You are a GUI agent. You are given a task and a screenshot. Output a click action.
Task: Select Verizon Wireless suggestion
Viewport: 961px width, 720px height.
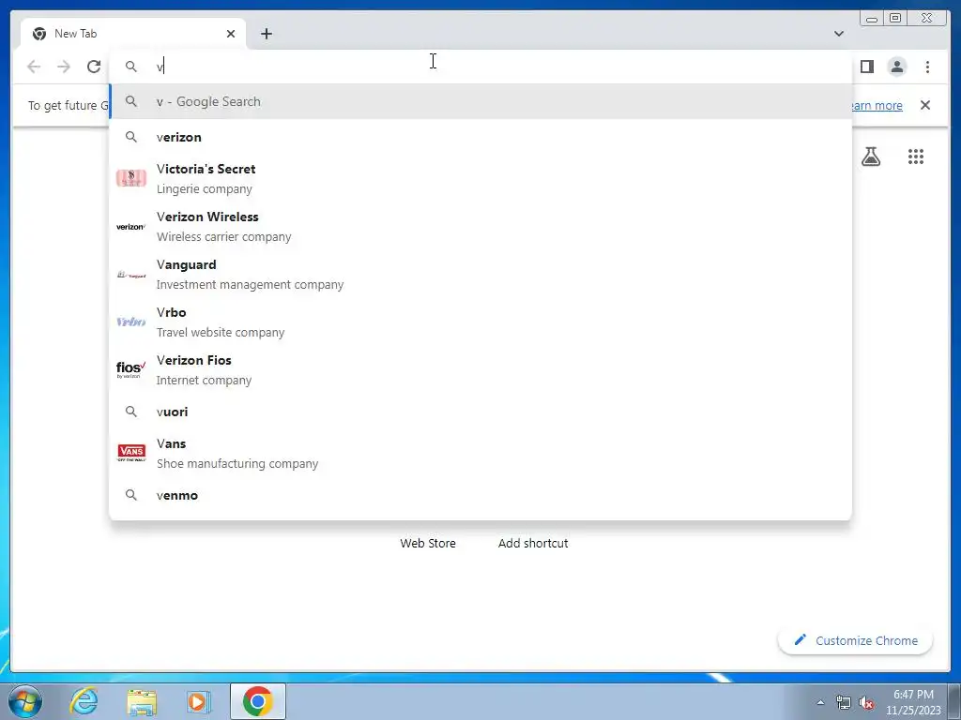coord(480,226)
